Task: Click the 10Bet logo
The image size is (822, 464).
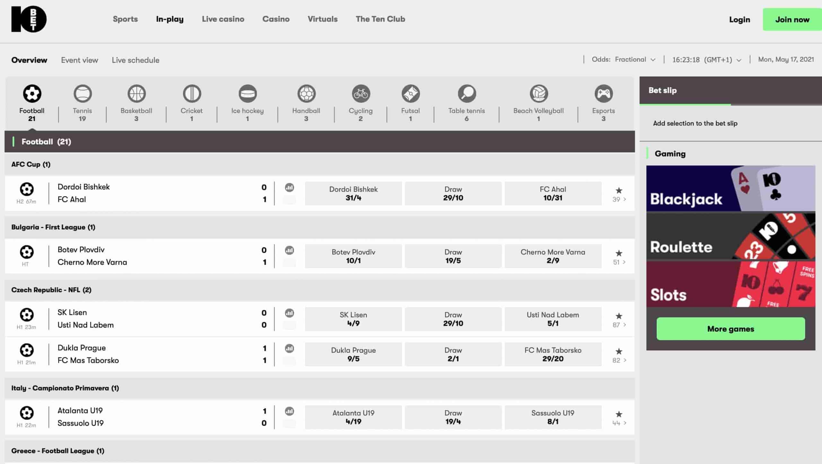Action: (x=29, y=19)
